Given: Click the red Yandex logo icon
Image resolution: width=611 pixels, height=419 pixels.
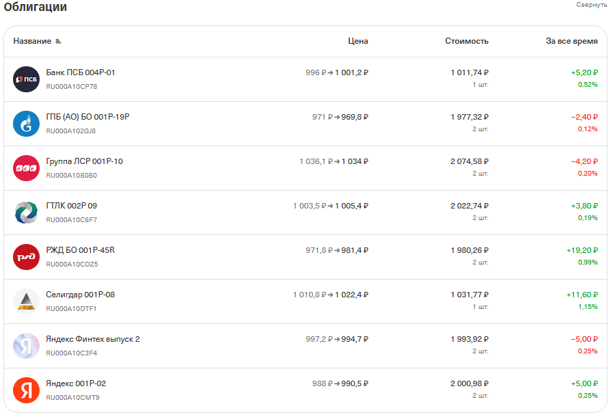Looking at the screenshot, I should (x=27, y=390).
